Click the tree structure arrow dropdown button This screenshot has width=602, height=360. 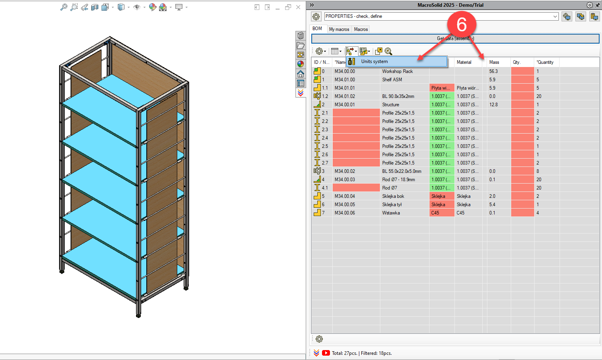coord(351,51)
